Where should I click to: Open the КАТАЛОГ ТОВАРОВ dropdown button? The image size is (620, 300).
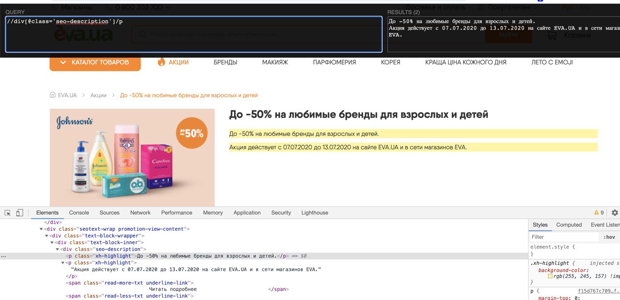95,63
